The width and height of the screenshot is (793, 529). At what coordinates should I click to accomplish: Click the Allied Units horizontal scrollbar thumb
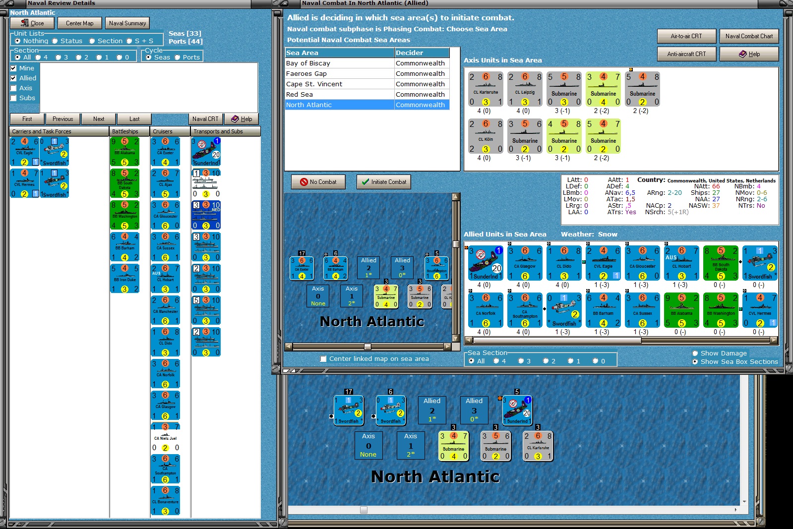[557, 341]
